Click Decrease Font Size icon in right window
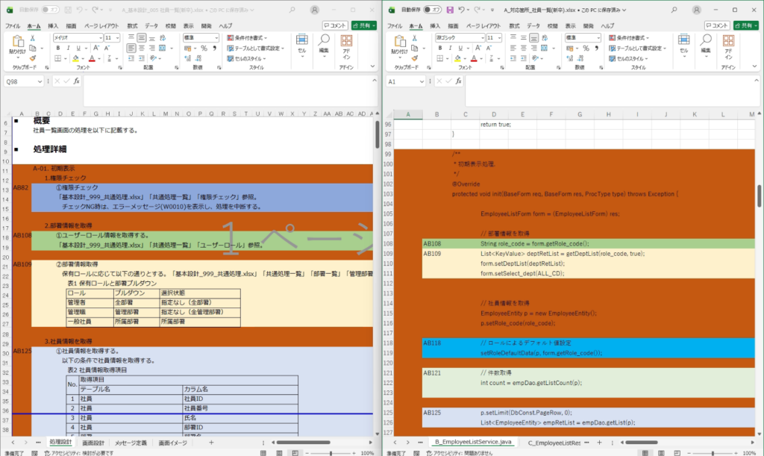 coord(489,48)
